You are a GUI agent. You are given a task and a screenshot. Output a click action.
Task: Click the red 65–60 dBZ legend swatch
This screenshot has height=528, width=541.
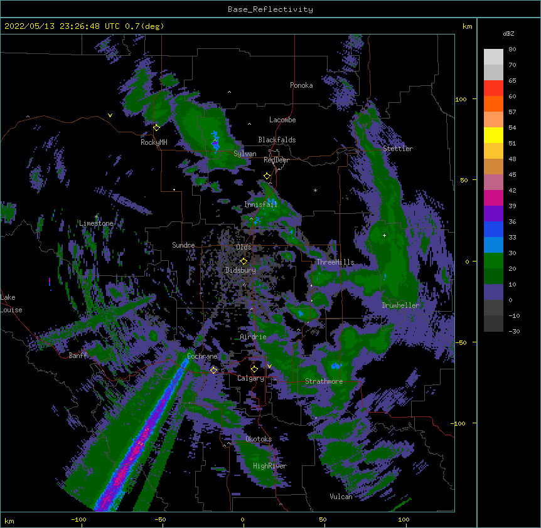[493, 88]
